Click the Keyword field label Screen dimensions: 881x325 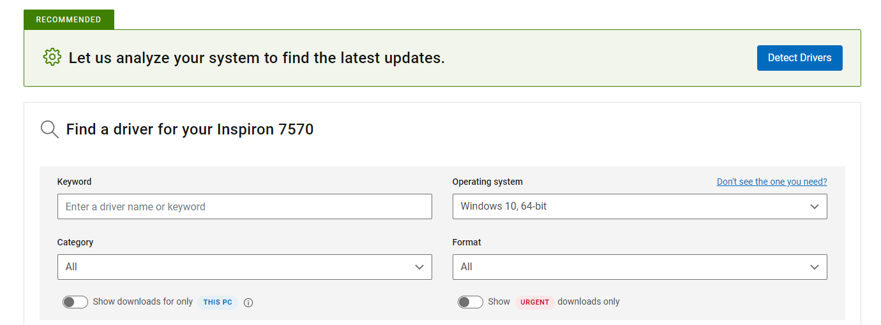(x=74, y=182)
